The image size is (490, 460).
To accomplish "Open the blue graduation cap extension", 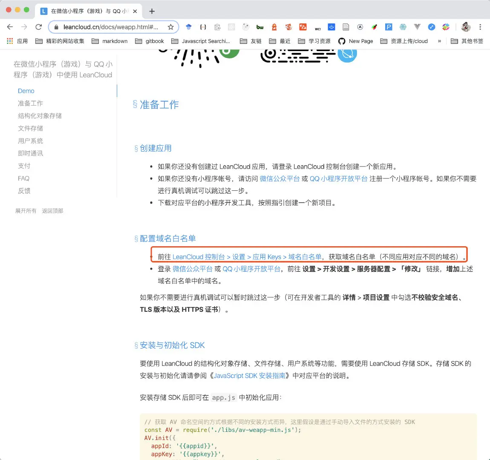I will point(188,27).
